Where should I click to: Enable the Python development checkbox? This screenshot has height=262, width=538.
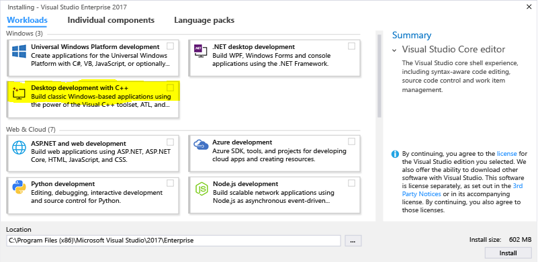[170, 183]
